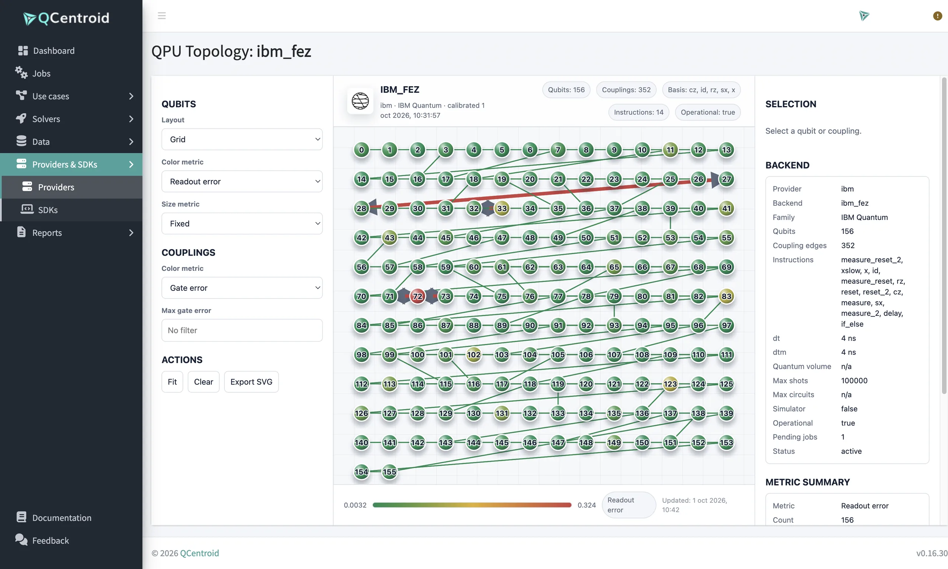The width and height of the screenshot is (948, 569).
Task: Expand the Reports submenu chevron
Action: tap(131, 233)
